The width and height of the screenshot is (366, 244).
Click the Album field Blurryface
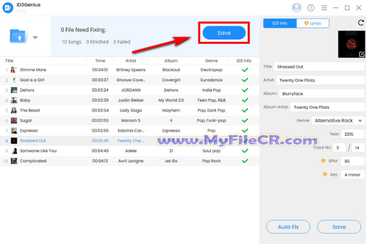322,94
